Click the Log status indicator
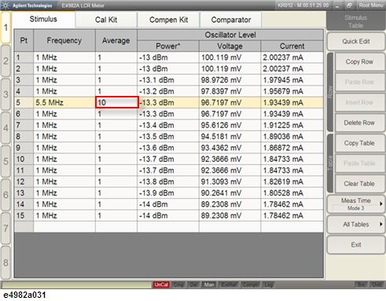This screenshot has height=301, width=386. tap(268, 284)
